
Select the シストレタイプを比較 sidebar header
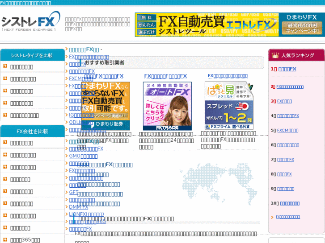(32, 55)
